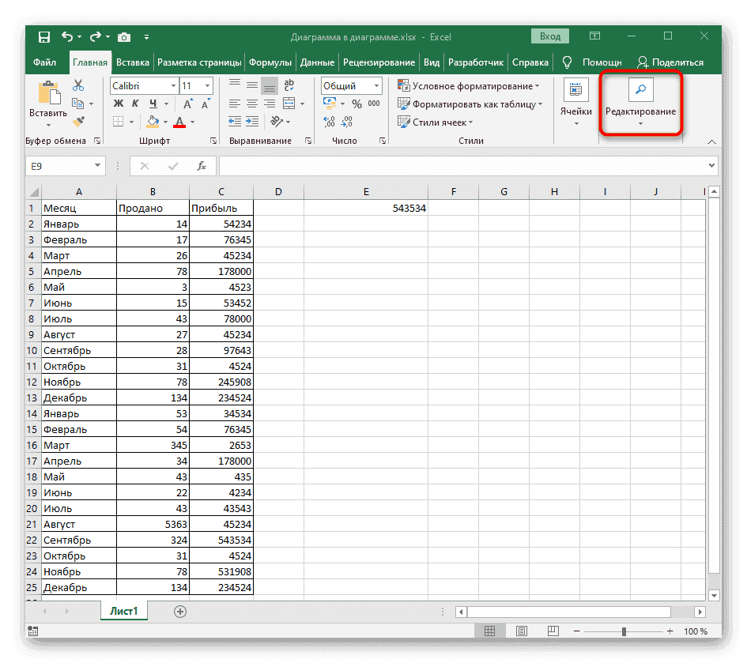Click the Поделиться share button

670,62
